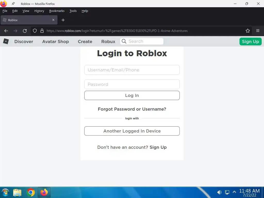
Task: Open File Explorer from taskbar
Action: tap(17, 192)
